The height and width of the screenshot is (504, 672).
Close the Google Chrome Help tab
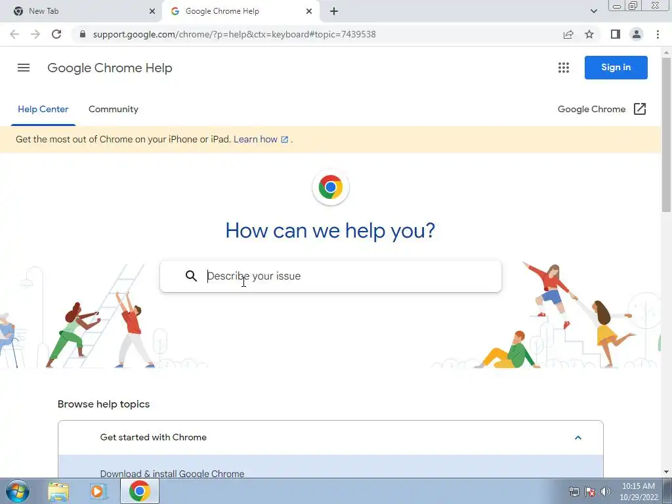pos(309,11)
